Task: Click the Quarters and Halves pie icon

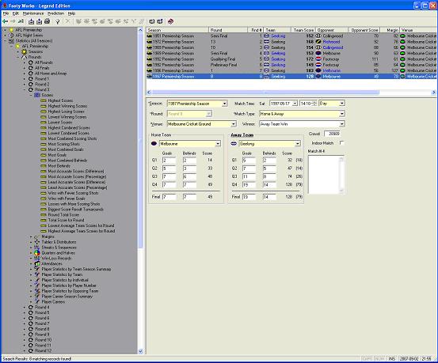Action: pyautogui.click(x=37, y=253)
